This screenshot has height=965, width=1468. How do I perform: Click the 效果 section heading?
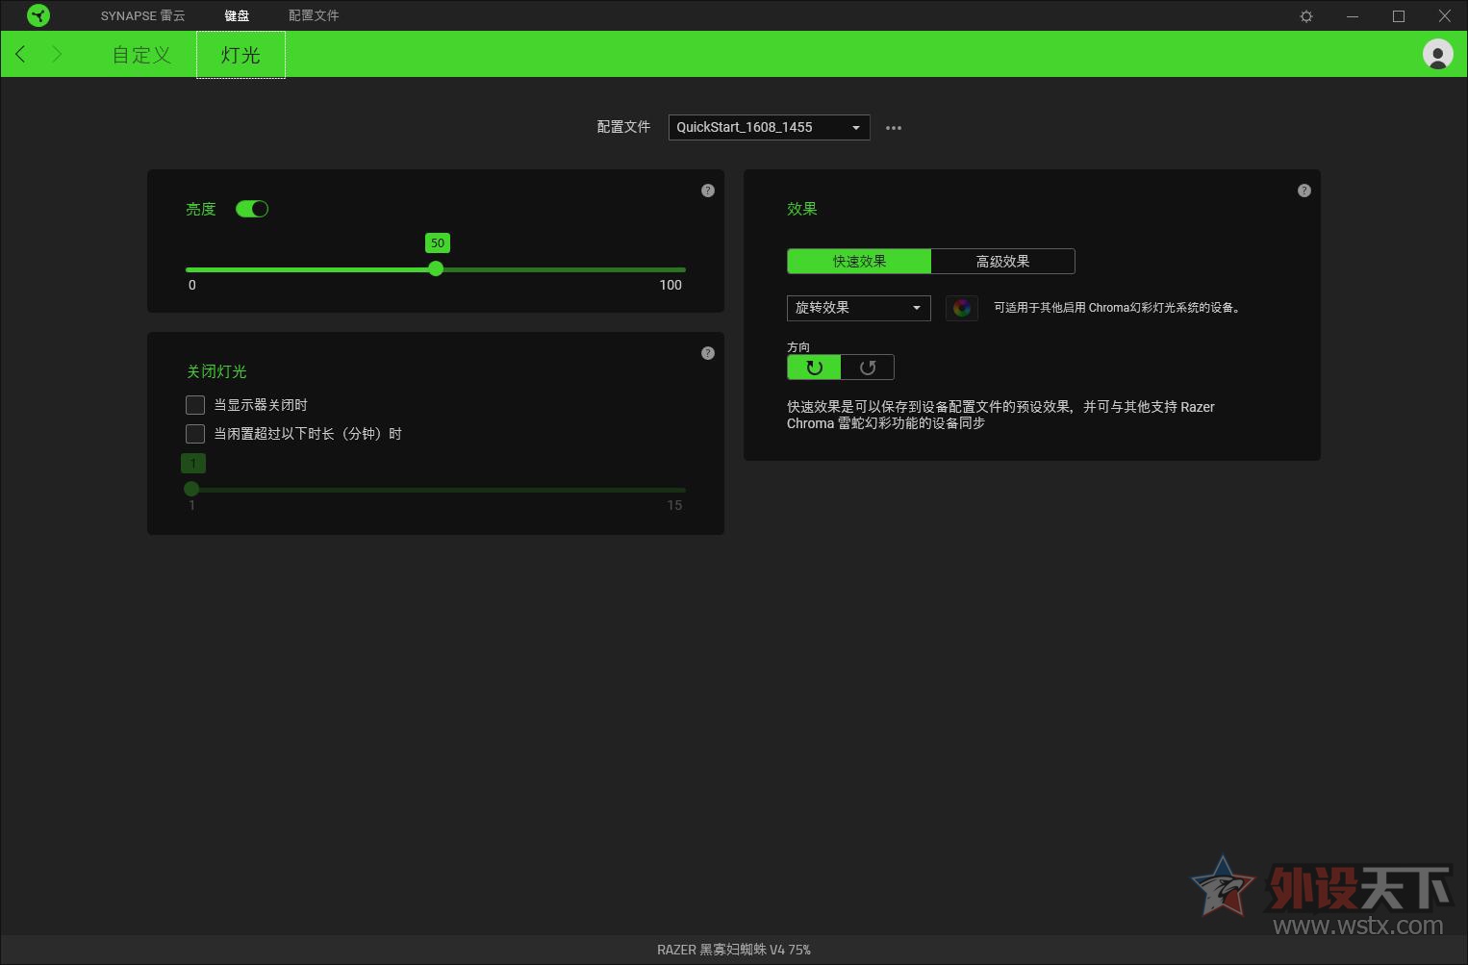[x=802, y=209]
